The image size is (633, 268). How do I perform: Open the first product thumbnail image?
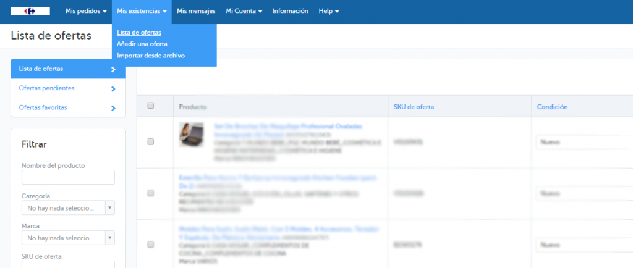[x=191, y=134]
